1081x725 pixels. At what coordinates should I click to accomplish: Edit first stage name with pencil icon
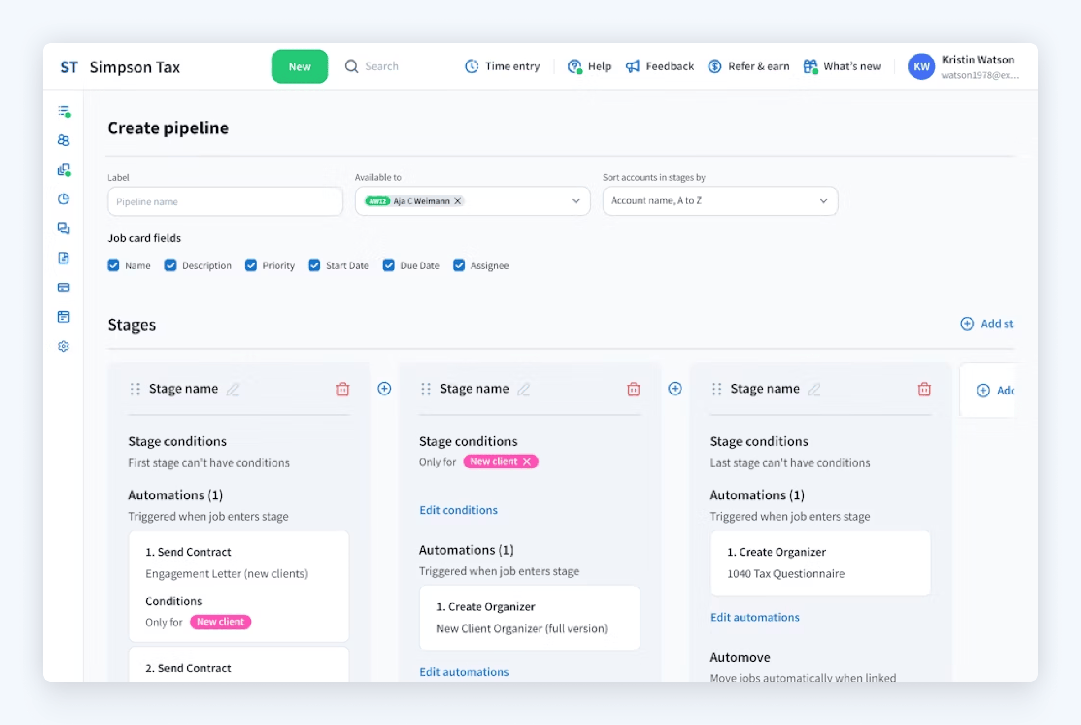tap(232, 390)
